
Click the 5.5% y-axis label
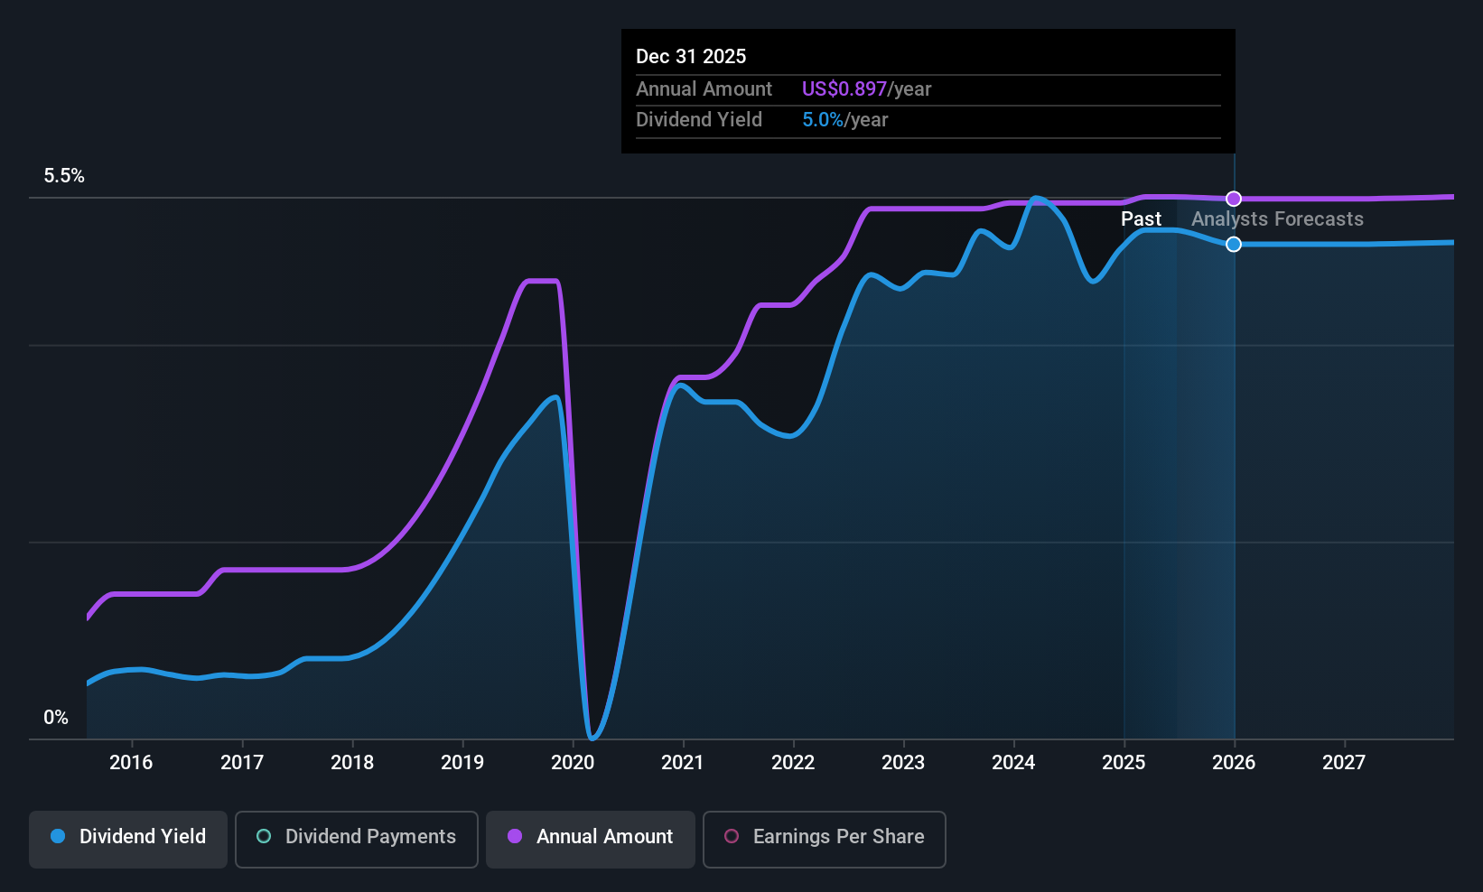click(x=64, y=175)
